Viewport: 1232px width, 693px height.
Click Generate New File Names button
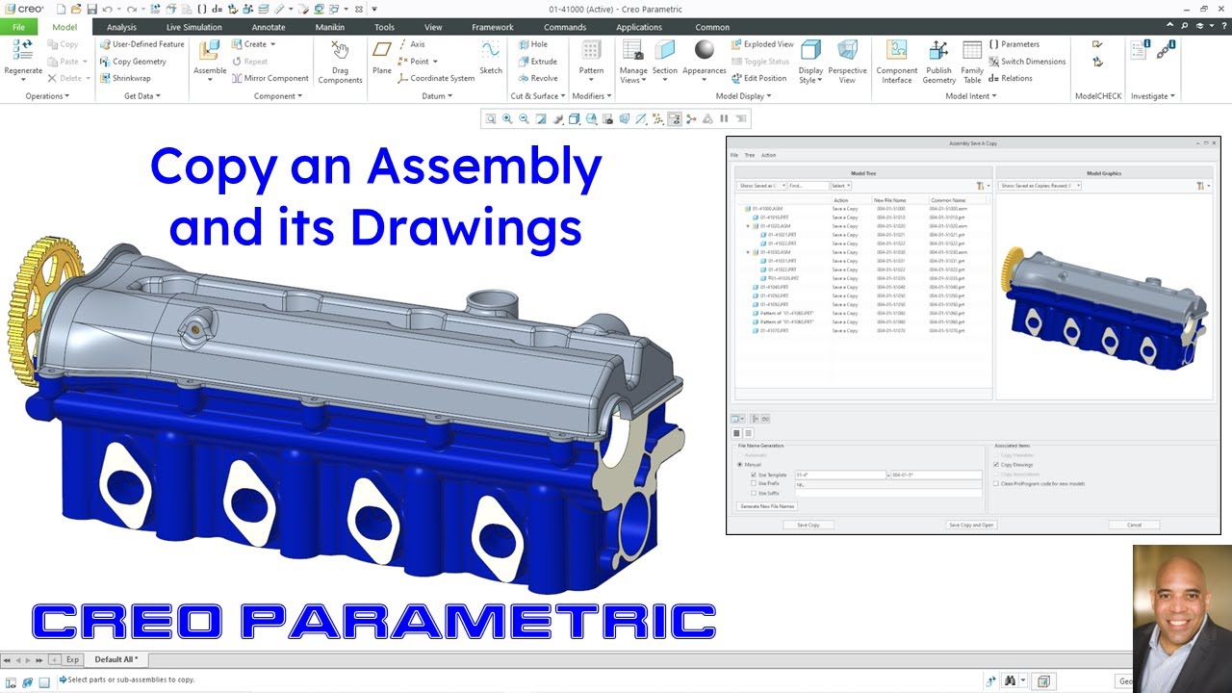point(767,505)
